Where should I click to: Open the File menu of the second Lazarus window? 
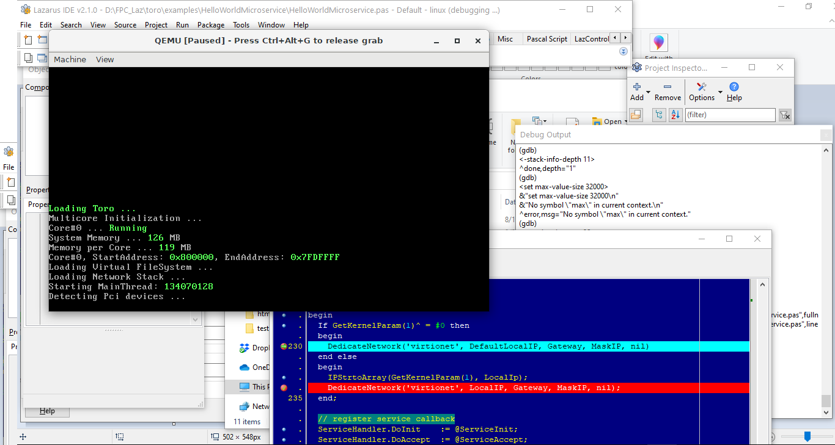click(9, 167)
